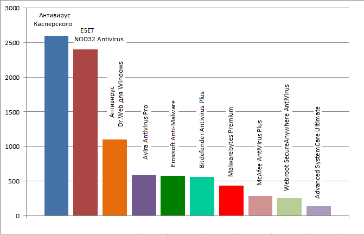Click the 'Emsisoft Anti-Malware' vertical label
The width and height of the screenshot is (364, 235).
pyautogui.click(x=173, y=134)
